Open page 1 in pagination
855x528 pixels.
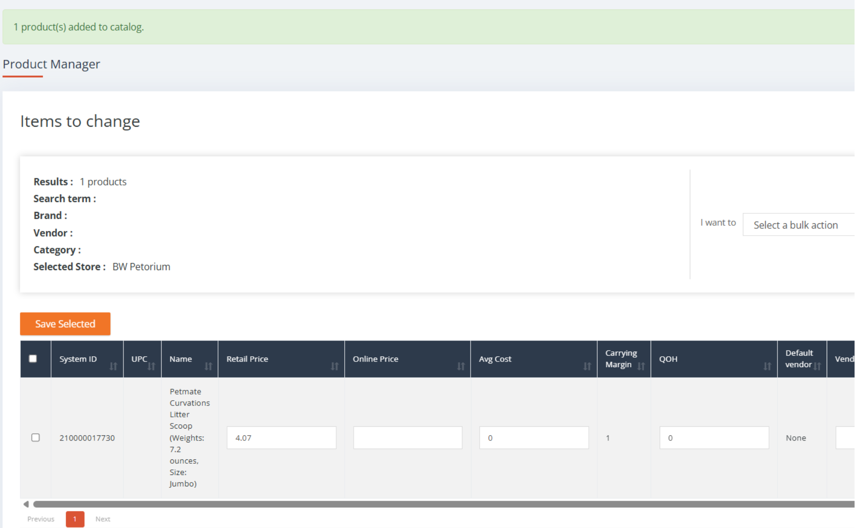tap(75, 519)
